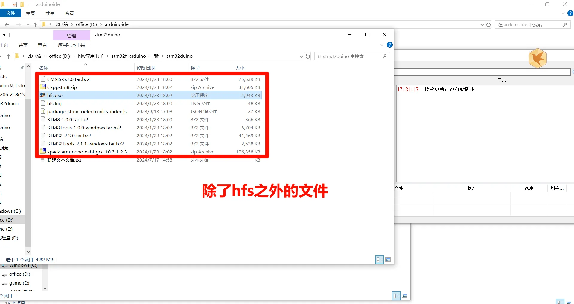
Task: Switch to large icons view in stm32duino window
Action: click(388, 260)
